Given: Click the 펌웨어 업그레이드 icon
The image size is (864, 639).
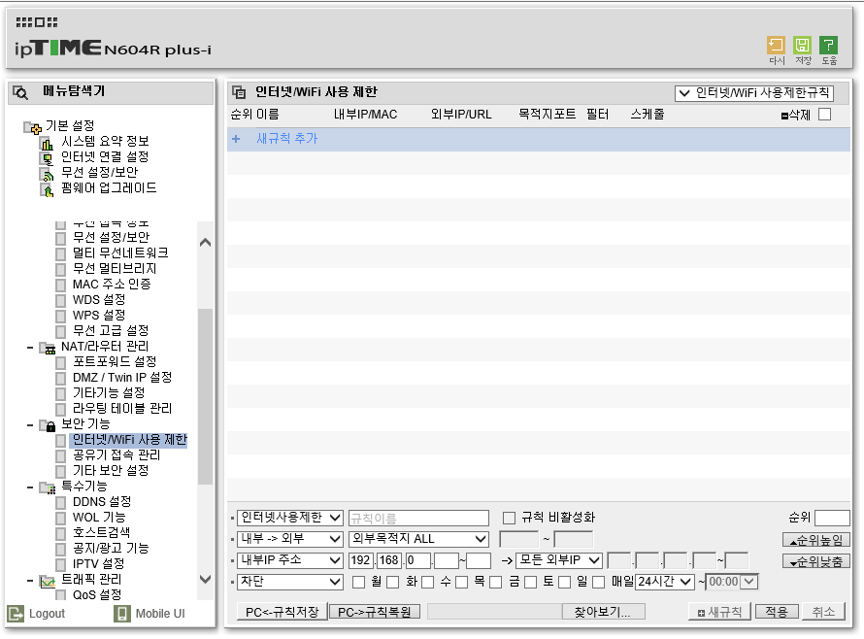Looking at the screenshot, I should tap(47, 189).
